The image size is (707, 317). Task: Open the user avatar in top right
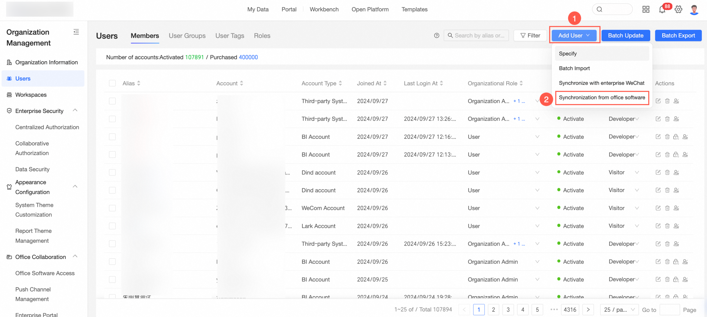click(694, 9)
